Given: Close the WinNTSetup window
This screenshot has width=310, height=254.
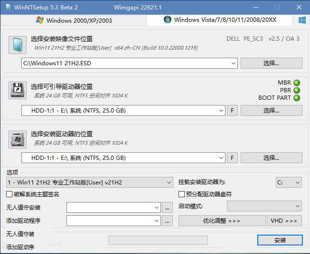Looking at the screenshot, I should pyautogui.click(x=299, y=7).
